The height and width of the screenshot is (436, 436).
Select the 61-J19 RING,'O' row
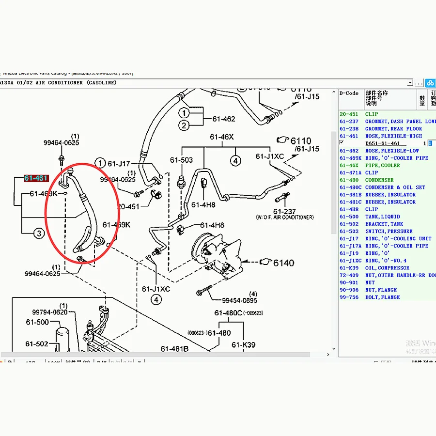(x=387, y=253)
